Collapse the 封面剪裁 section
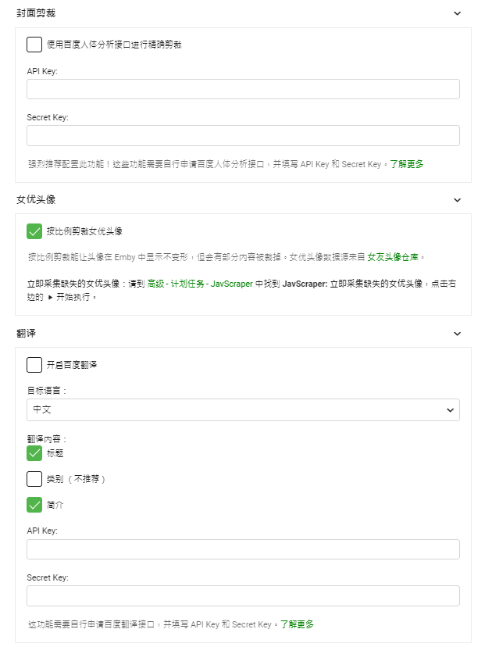 point(458,13)
